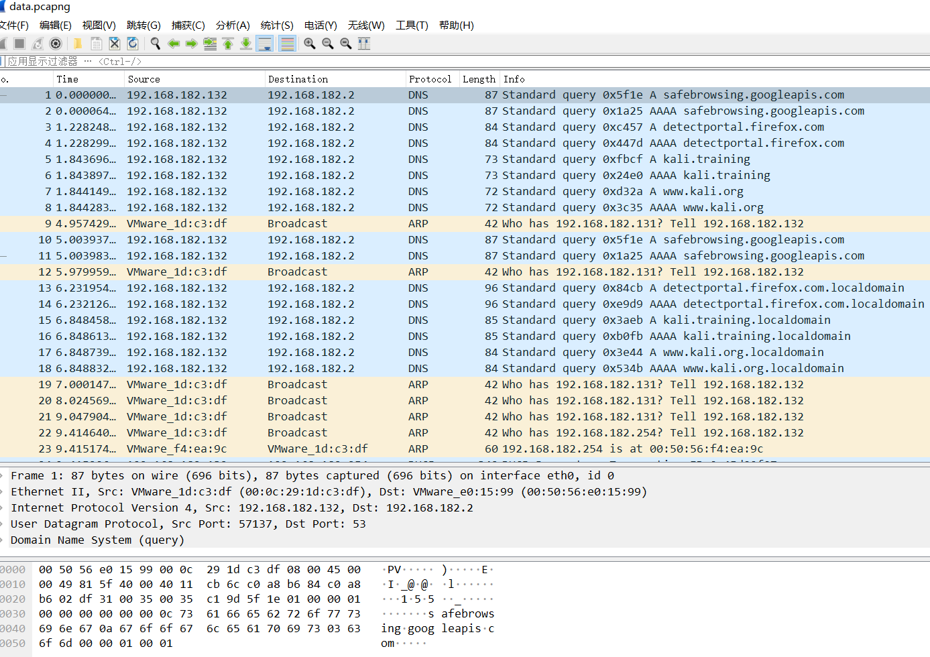Select packet 23 ARP reply row

(465, 449)
